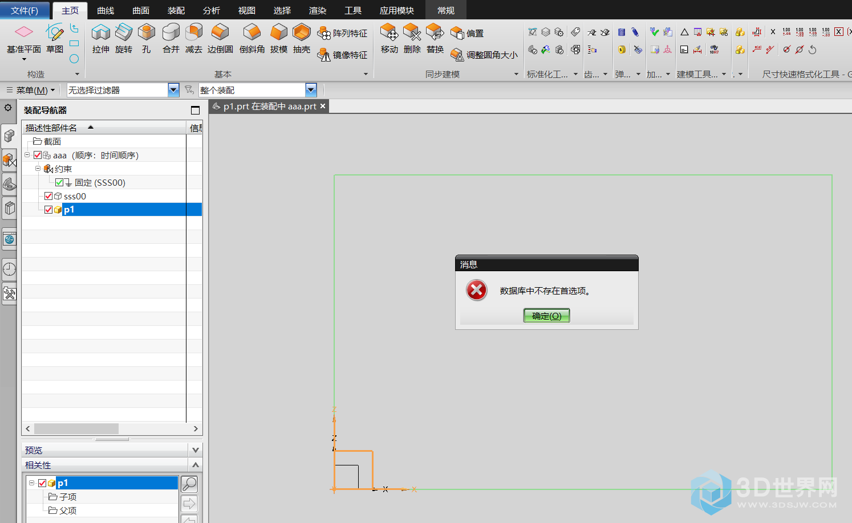Expand the 预览 panel
The height and width of the screenshot is (523, 852).
tap(196, 450)
